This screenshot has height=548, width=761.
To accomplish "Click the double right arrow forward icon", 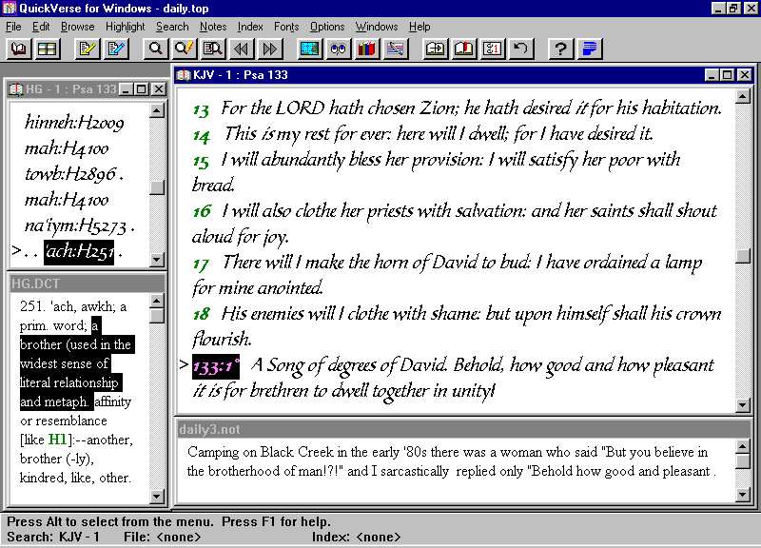I will pyautogui.click(x=270, y=49).
